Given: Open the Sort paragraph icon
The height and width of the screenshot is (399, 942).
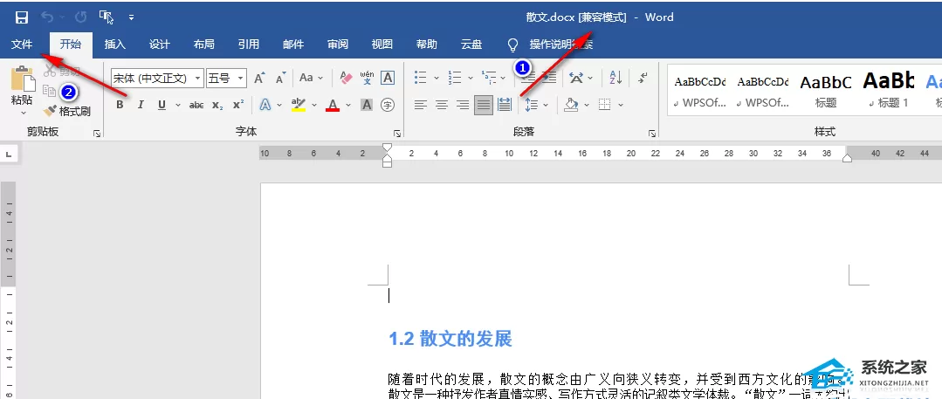Looking at the screenshot, I should [x=615, y=78].
